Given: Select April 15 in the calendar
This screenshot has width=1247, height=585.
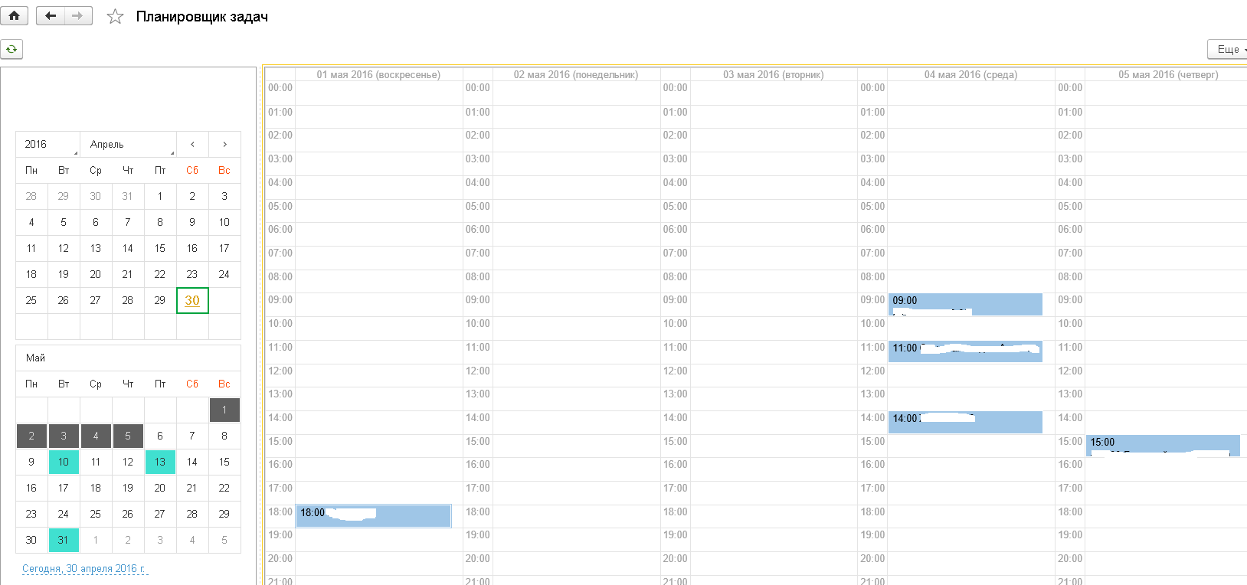Looking at the screenshot, I should pyautogui.click(x=160, y=248).
